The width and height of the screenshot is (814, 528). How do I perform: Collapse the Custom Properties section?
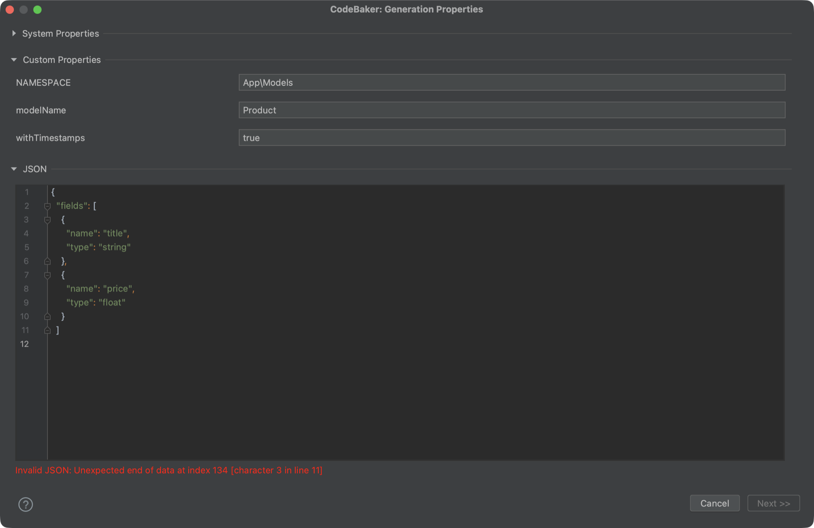[14, 60]
